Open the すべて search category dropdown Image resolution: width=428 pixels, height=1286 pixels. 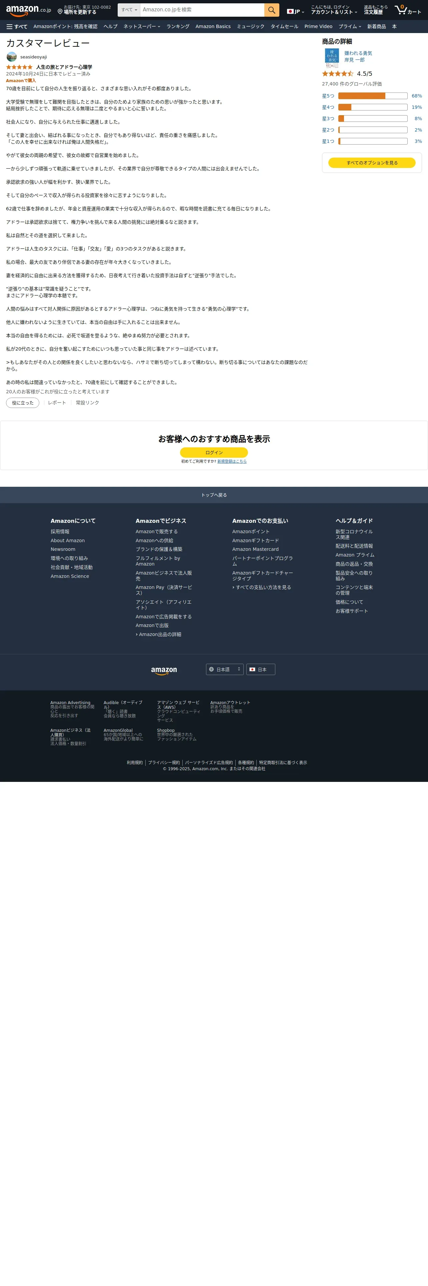click(129, 10)
